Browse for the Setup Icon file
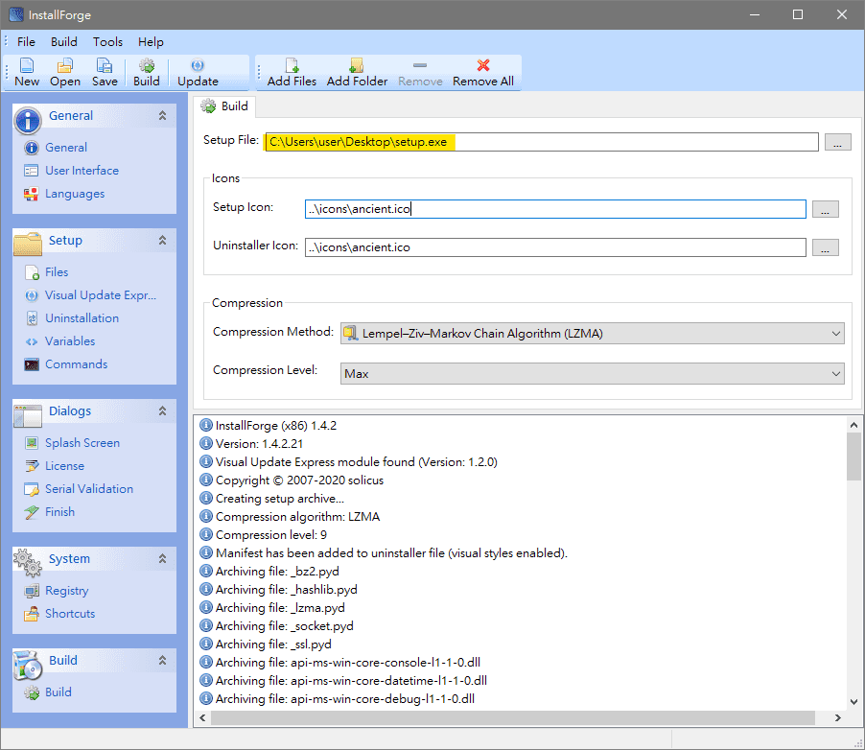Screen dimensions: 865x750 point(826,209)
